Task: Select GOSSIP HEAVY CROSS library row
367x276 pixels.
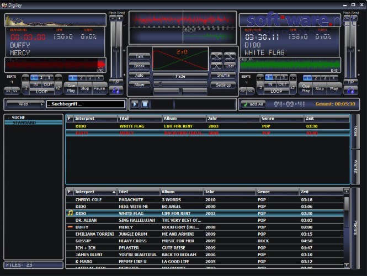Action: 205,241
